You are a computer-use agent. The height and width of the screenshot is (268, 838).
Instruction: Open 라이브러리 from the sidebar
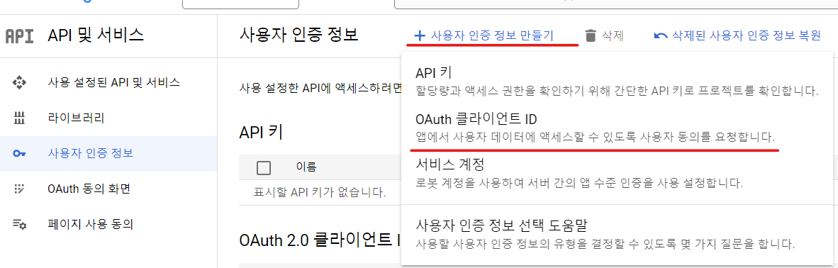[x=108, y=118]
